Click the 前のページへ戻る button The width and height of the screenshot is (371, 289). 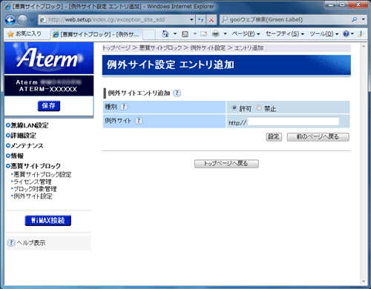click(x=318, y=137)
